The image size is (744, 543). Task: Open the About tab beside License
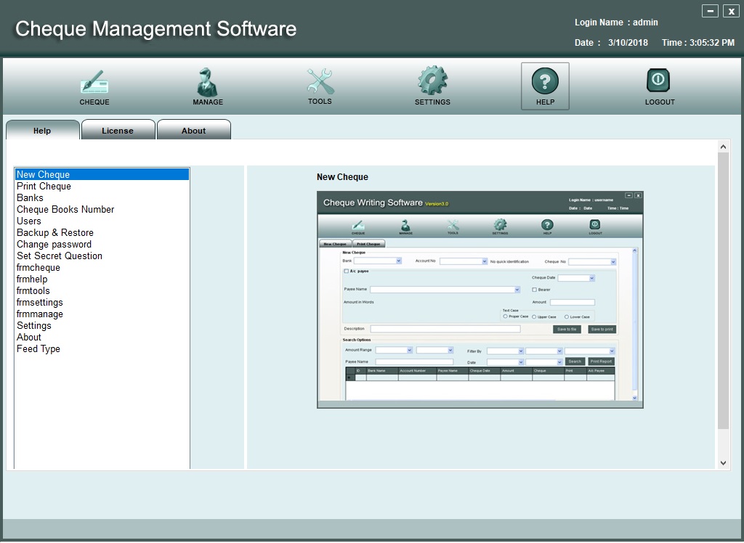point(194,131)
